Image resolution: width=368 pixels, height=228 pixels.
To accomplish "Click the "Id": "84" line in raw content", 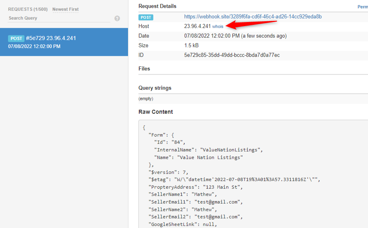I will [170, 142].
